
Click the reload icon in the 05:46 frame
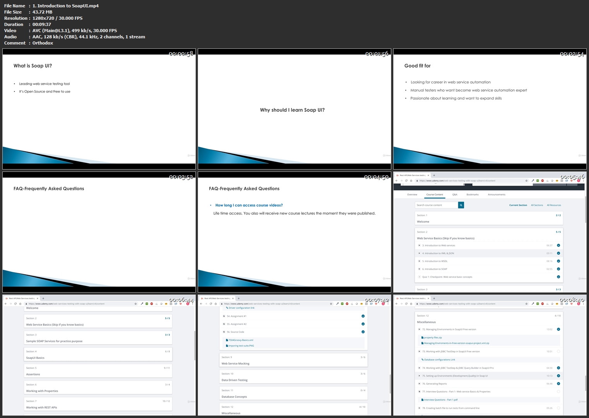(x=406, y=181)
